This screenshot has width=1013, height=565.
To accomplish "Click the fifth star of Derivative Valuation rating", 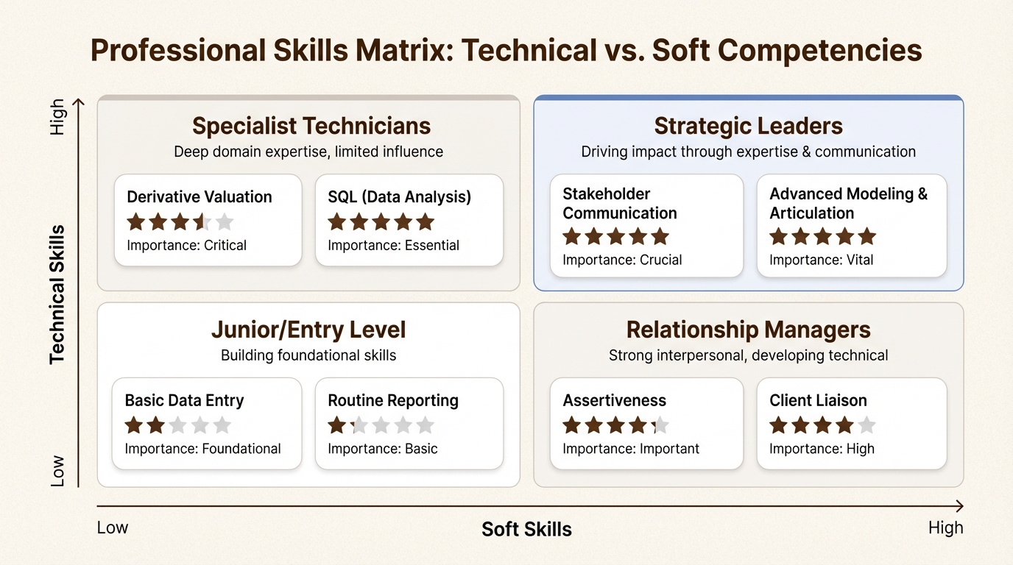I will pyautogui.click(x=225, y=222).
